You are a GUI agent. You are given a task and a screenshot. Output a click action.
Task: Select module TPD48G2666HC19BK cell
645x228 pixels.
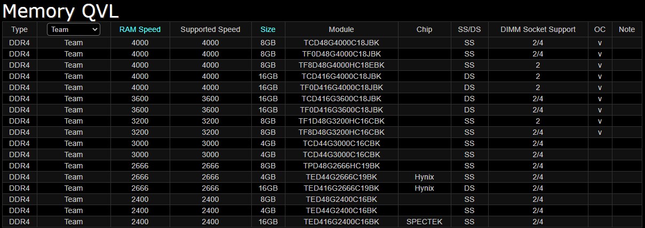click(x=341, y=166)
